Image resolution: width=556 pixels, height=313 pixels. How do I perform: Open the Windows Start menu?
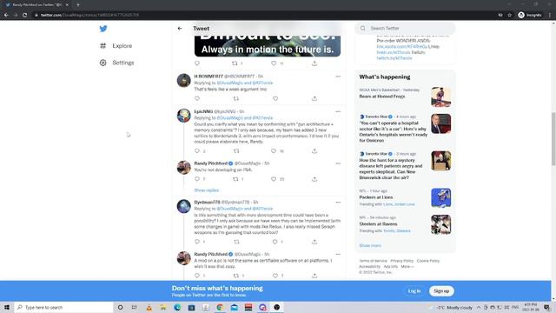pos(7,307)
